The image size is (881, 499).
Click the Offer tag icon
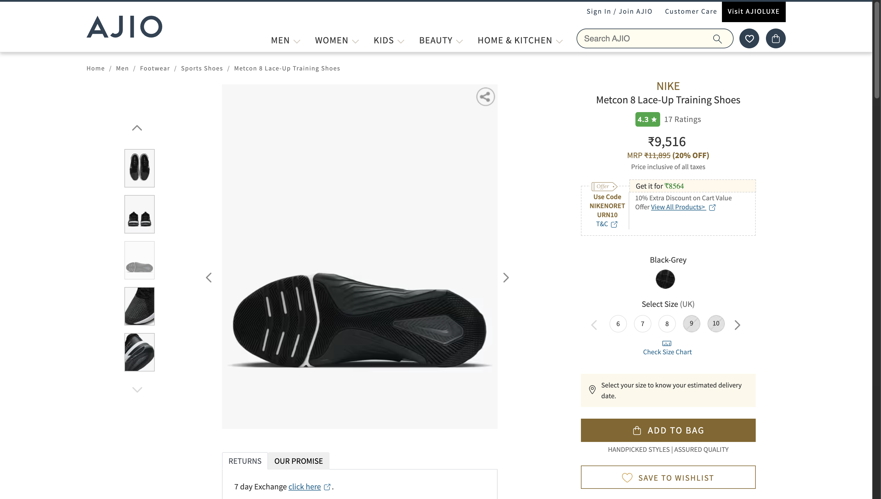[x=604, y=186]
